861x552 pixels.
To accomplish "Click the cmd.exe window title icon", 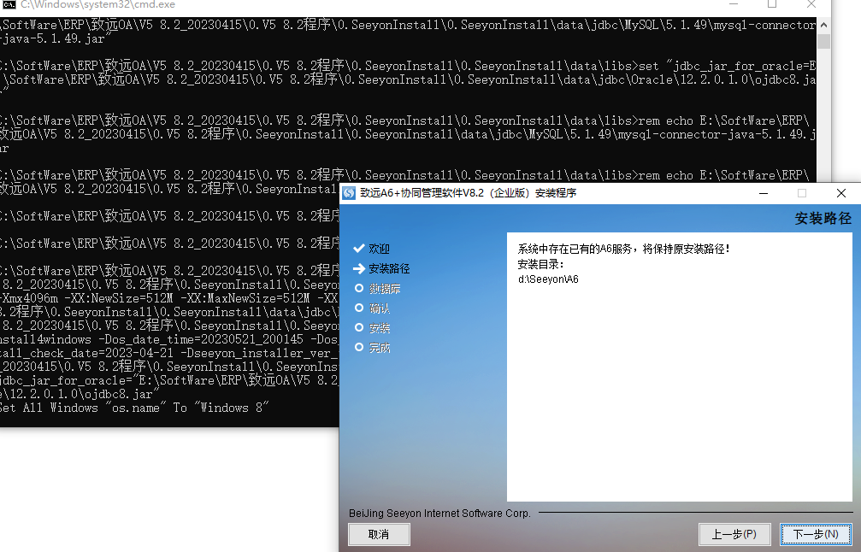I will tap(9, 4).
